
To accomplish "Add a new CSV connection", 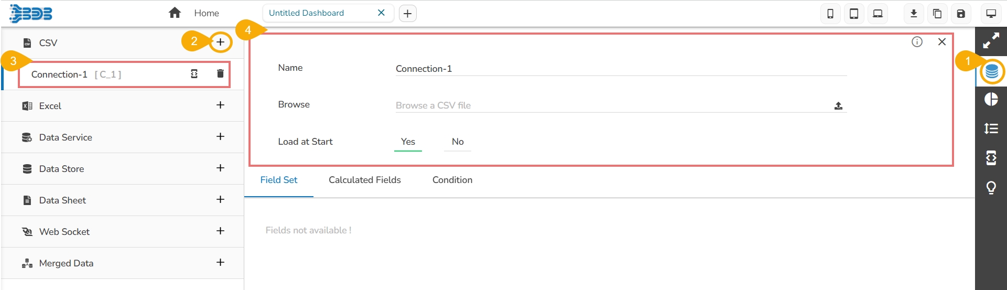I will click(221, 42).
